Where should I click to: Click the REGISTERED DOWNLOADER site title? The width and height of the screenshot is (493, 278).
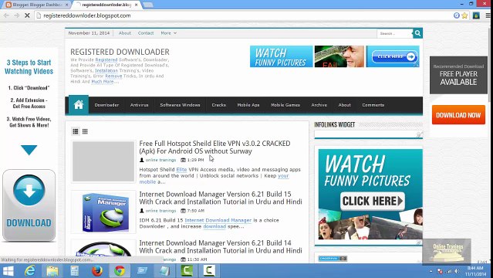[120, 52]
